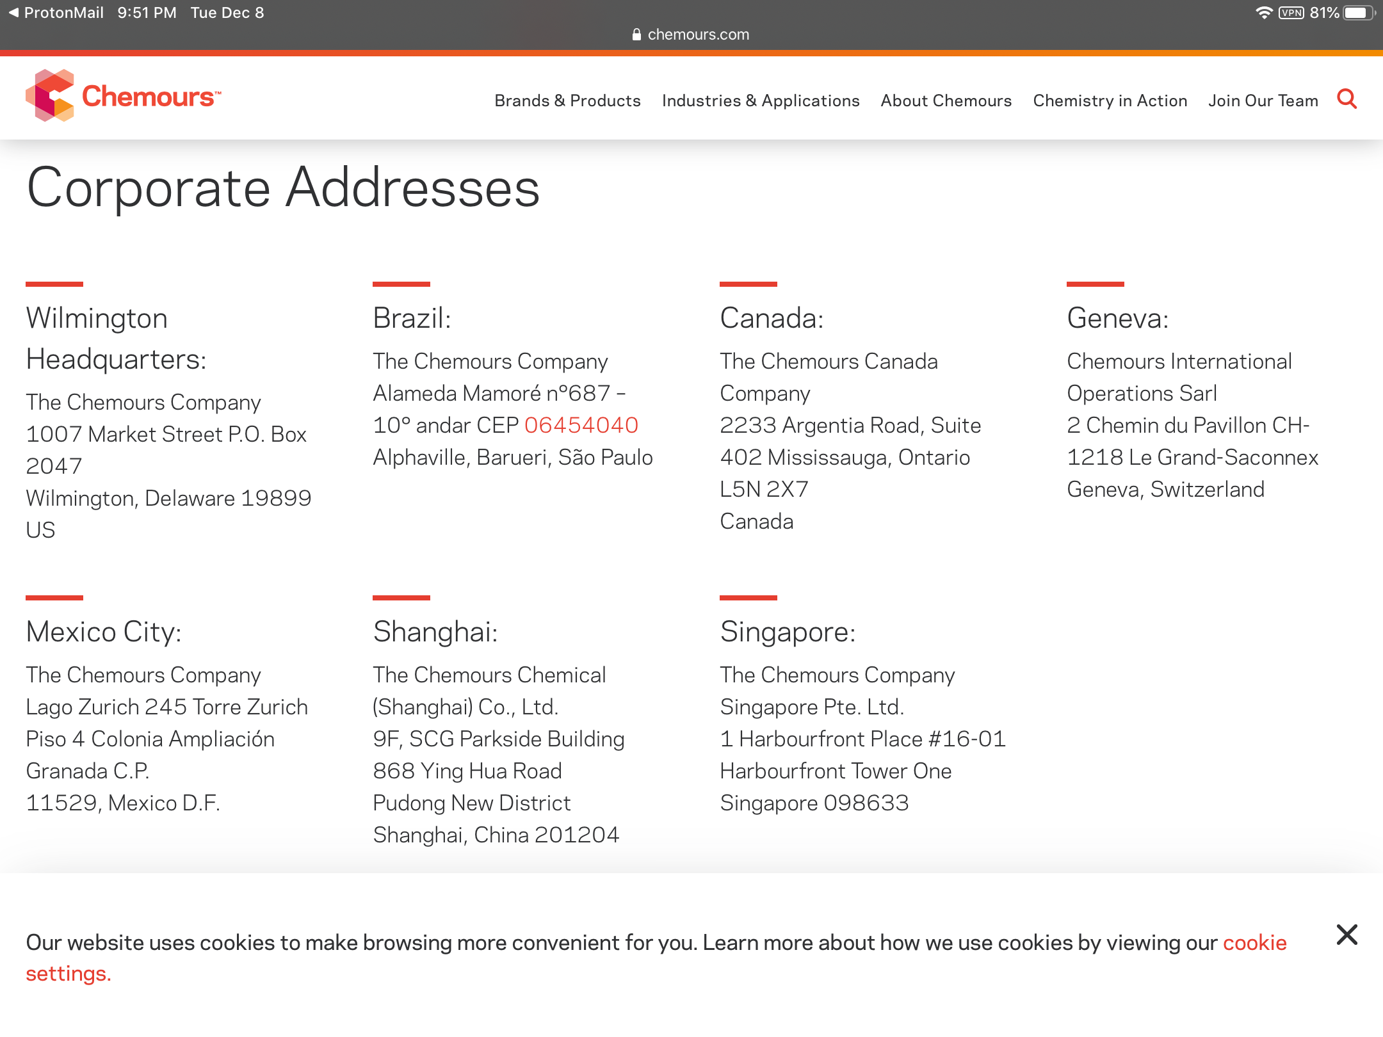Image resolution: width=1383 pixels, height=1037 pixels.
Task: Tap the lock icon beside chemours.com
Action: [636, 35]
